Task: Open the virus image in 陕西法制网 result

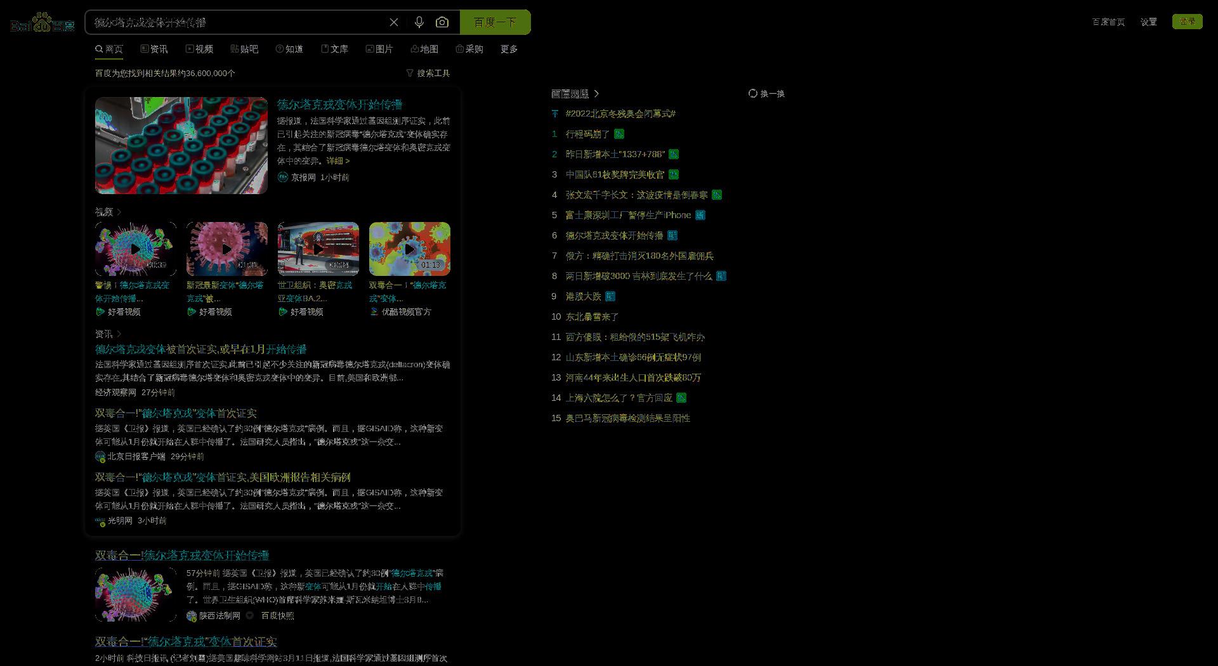Action: point(136,594)
